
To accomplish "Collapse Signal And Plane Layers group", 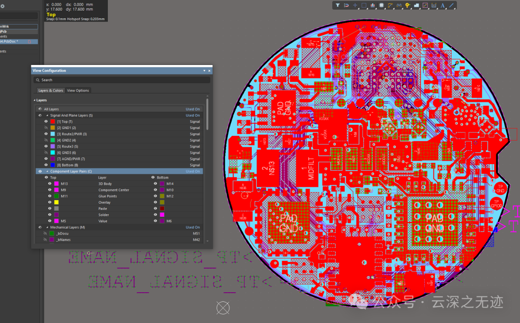I will pos(47,116).
